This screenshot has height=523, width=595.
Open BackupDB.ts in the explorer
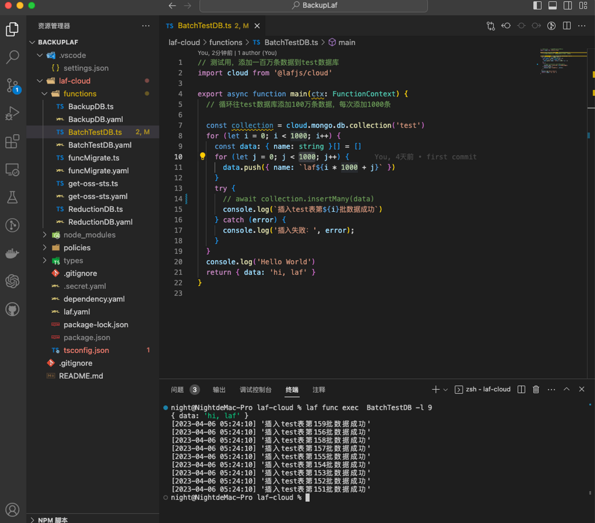point(91,107)
